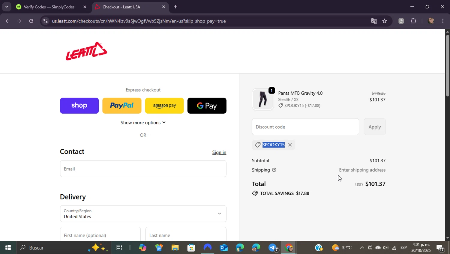Open the Extensions puzzle menu
Viewport: 450px width, 254px height.
click(413, 21)
